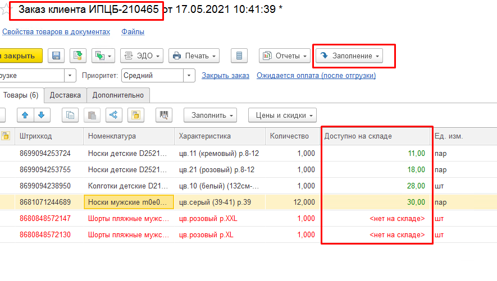Open the Заполнить dropdown
The image size is (497, 281).
coord(210,115)
